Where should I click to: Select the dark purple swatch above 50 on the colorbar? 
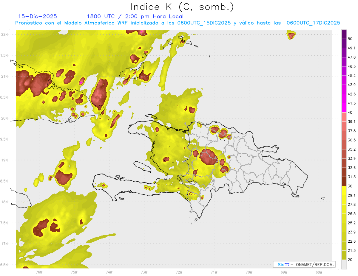coord(344,35)
